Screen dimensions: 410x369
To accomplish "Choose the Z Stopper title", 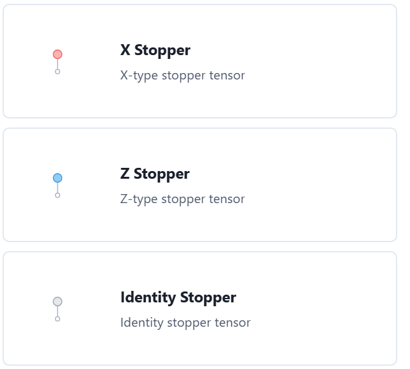I will tap(155, 174).
